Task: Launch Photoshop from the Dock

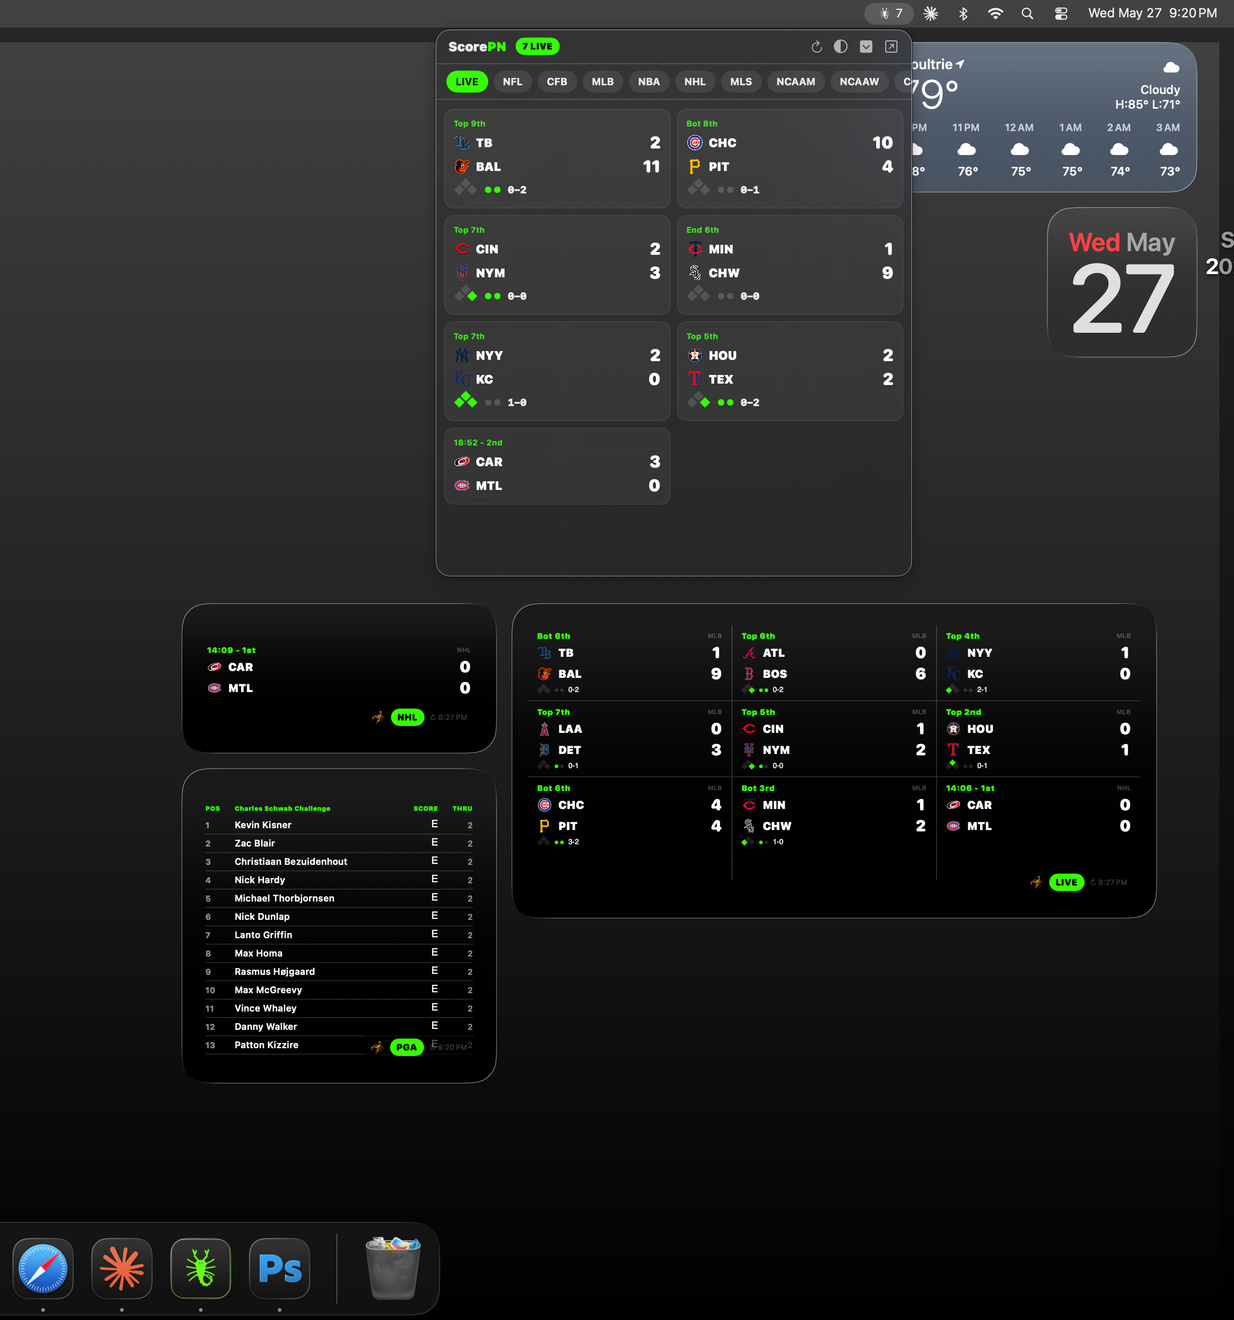Action: tap(280, 1268)
